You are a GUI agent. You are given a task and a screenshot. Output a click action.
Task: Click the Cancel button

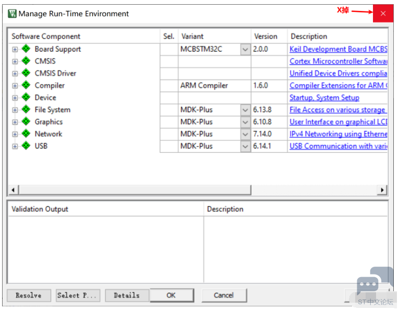(x=224, y=295)
